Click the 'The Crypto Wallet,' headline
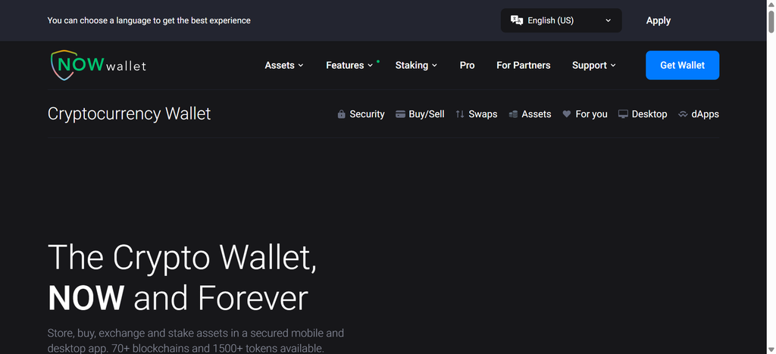Screen dimensions: 776x354 click(182, 258)
